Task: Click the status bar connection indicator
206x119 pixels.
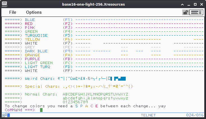Action: pos(6,115)
